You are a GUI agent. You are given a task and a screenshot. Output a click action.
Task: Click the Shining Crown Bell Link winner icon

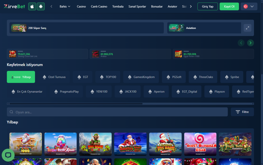coord(13,54)
